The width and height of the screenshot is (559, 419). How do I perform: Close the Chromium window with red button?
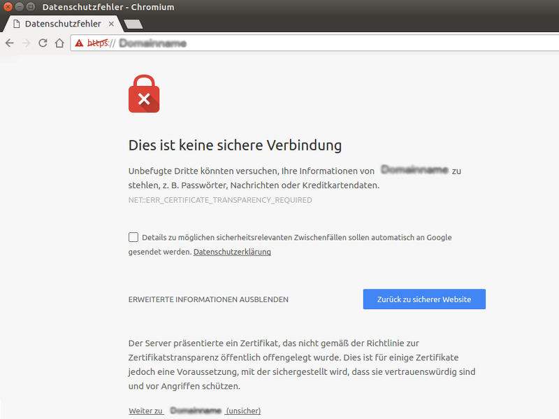(8, 6)
